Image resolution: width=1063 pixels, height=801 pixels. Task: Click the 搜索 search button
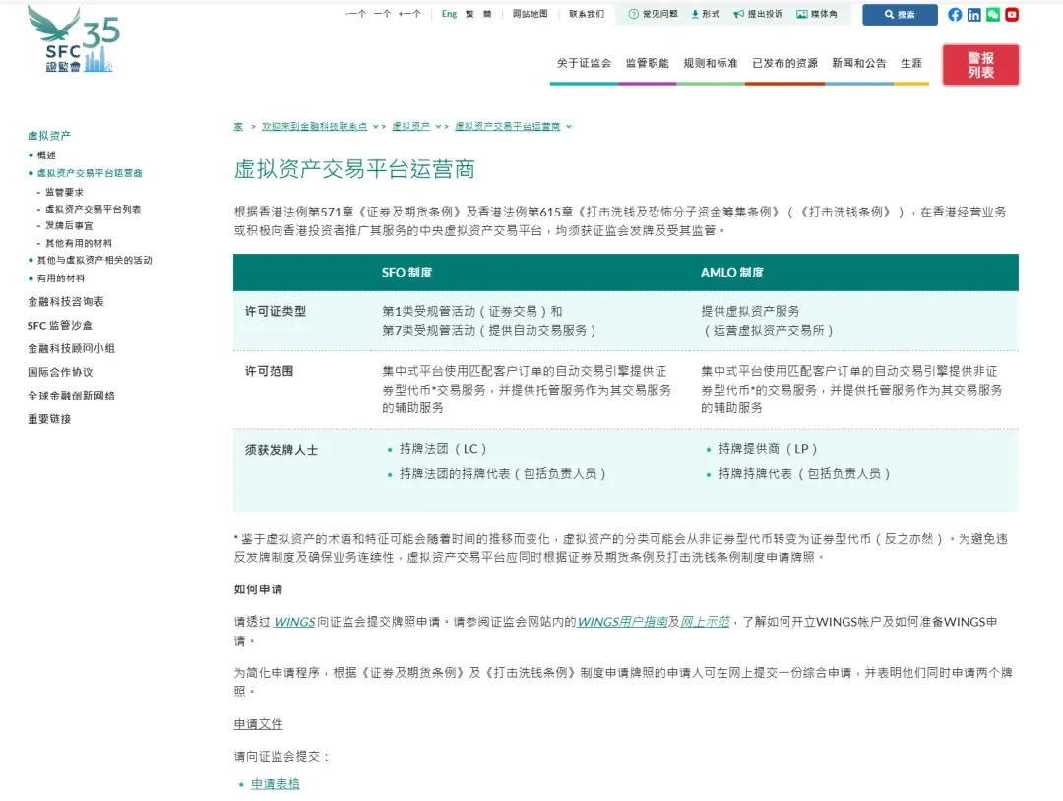[900, 15]
